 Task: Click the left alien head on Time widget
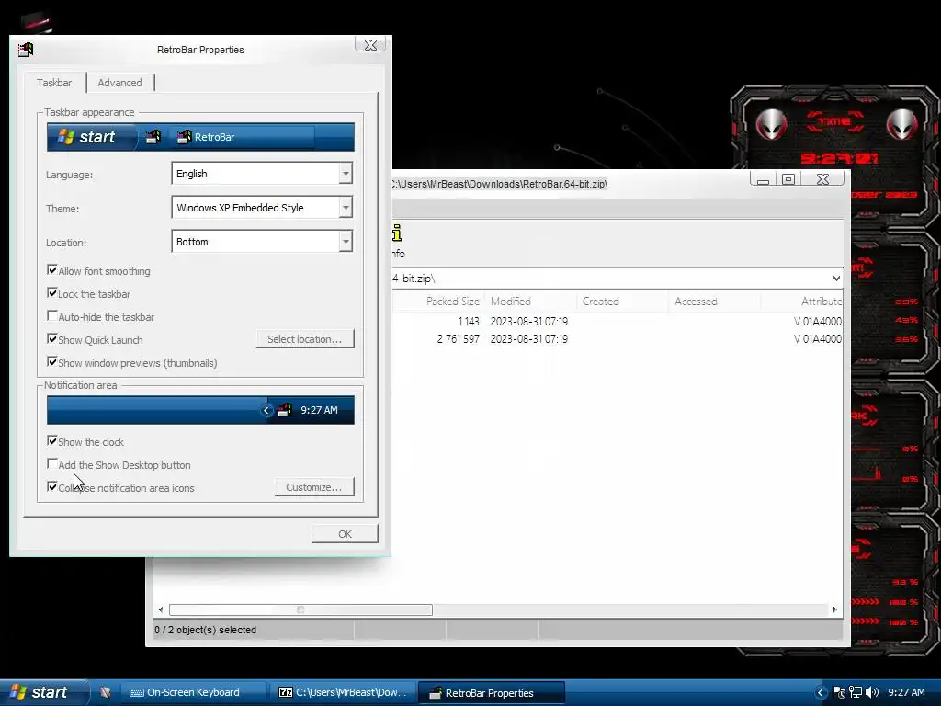point(771,125)
